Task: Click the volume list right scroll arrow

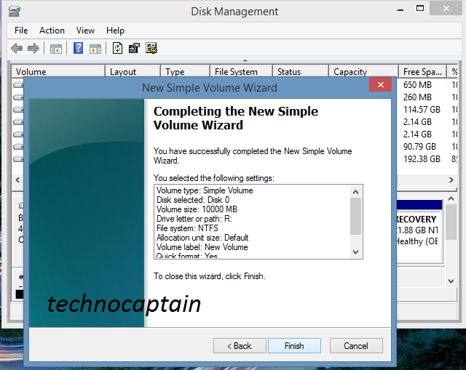Action: coord(451,180)
